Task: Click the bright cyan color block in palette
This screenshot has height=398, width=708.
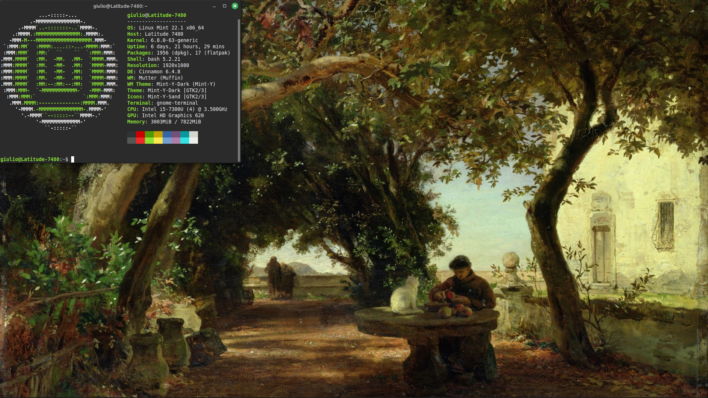Action: coord(185,140)
